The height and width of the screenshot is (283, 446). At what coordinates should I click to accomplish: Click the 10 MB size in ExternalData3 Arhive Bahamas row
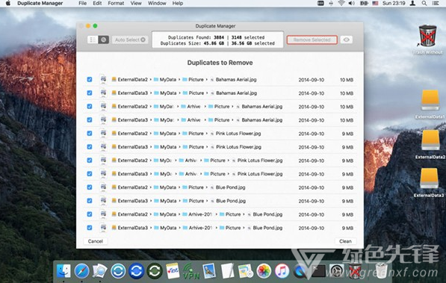pos(347,120)
